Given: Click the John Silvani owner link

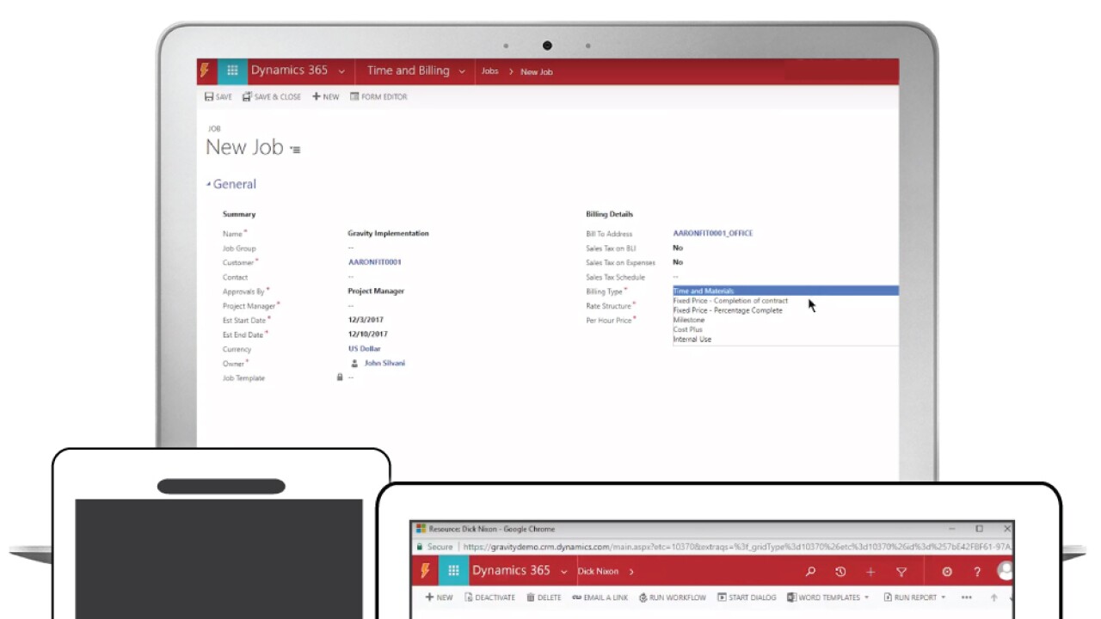Looking at the screenshot, I should [384, 364].
